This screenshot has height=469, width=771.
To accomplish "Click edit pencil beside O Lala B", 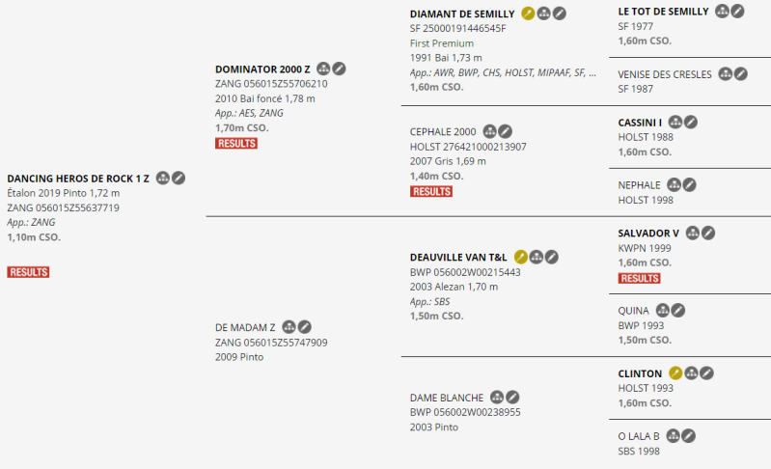I will click(688, 435).
